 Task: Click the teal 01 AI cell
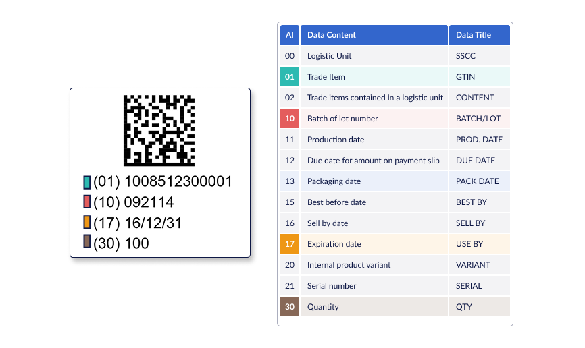pos(290,77)
